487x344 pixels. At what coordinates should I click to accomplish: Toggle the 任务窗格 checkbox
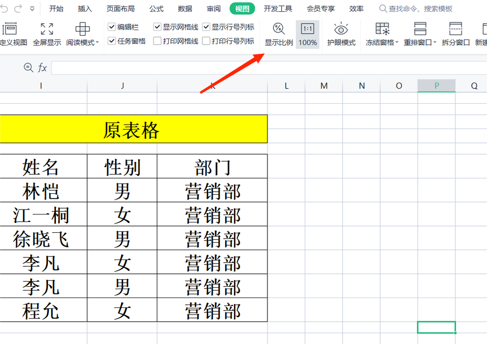point(112,41)
